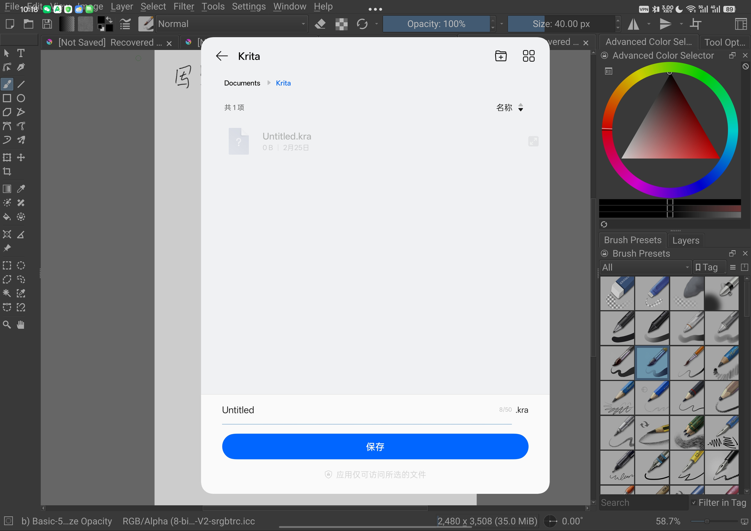Click the Opacity 100% slider
The height and width of the screenshot is (531, 751).
point(436,24)
